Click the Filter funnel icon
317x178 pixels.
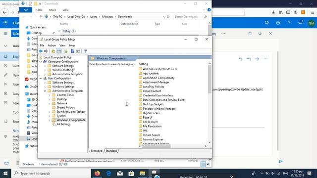click(x=86, y=51)
